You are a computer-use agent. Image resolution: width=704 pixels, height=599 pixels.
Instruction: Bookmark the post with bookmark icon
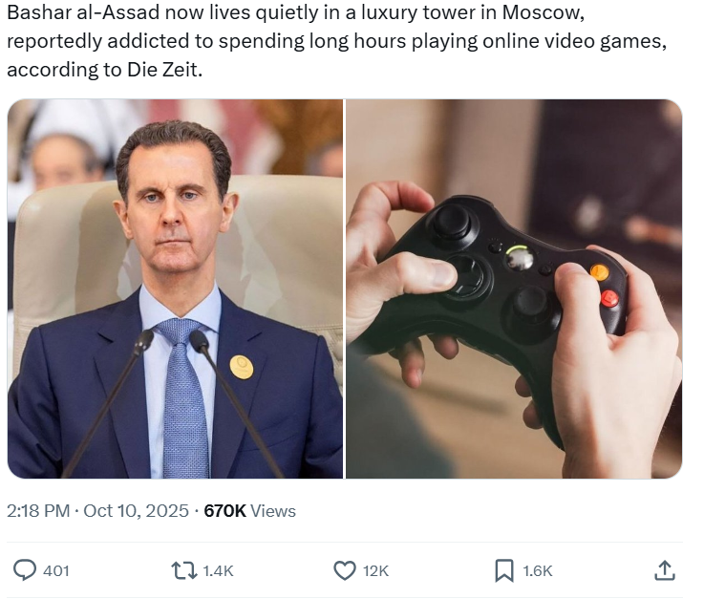point(503,570)
